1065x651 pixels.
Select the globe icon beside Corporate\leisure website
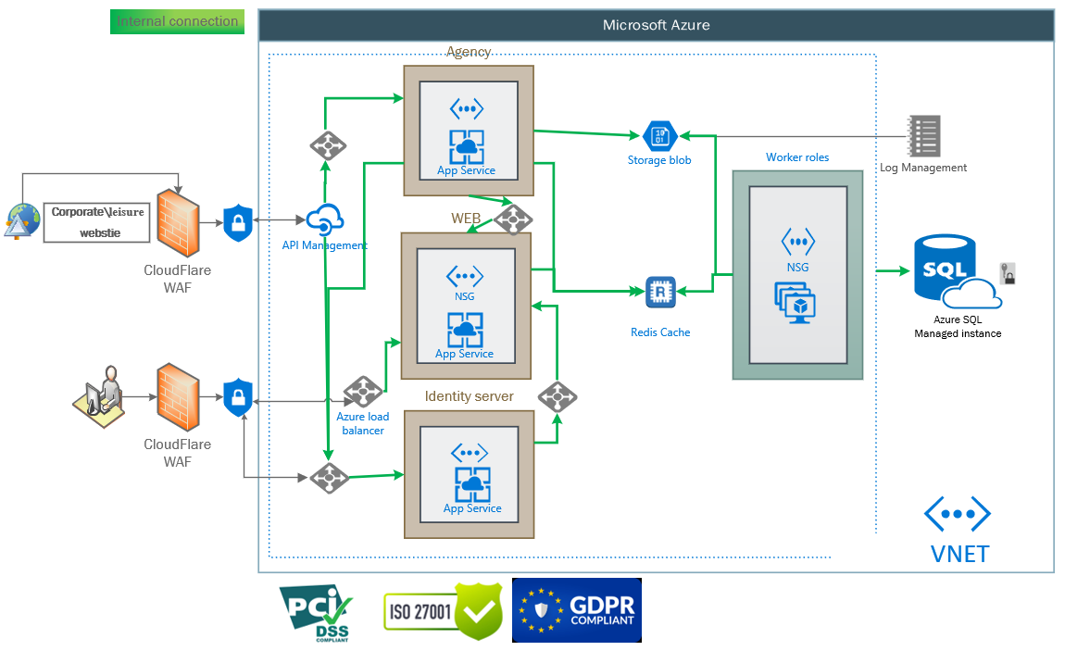[22, 221]
